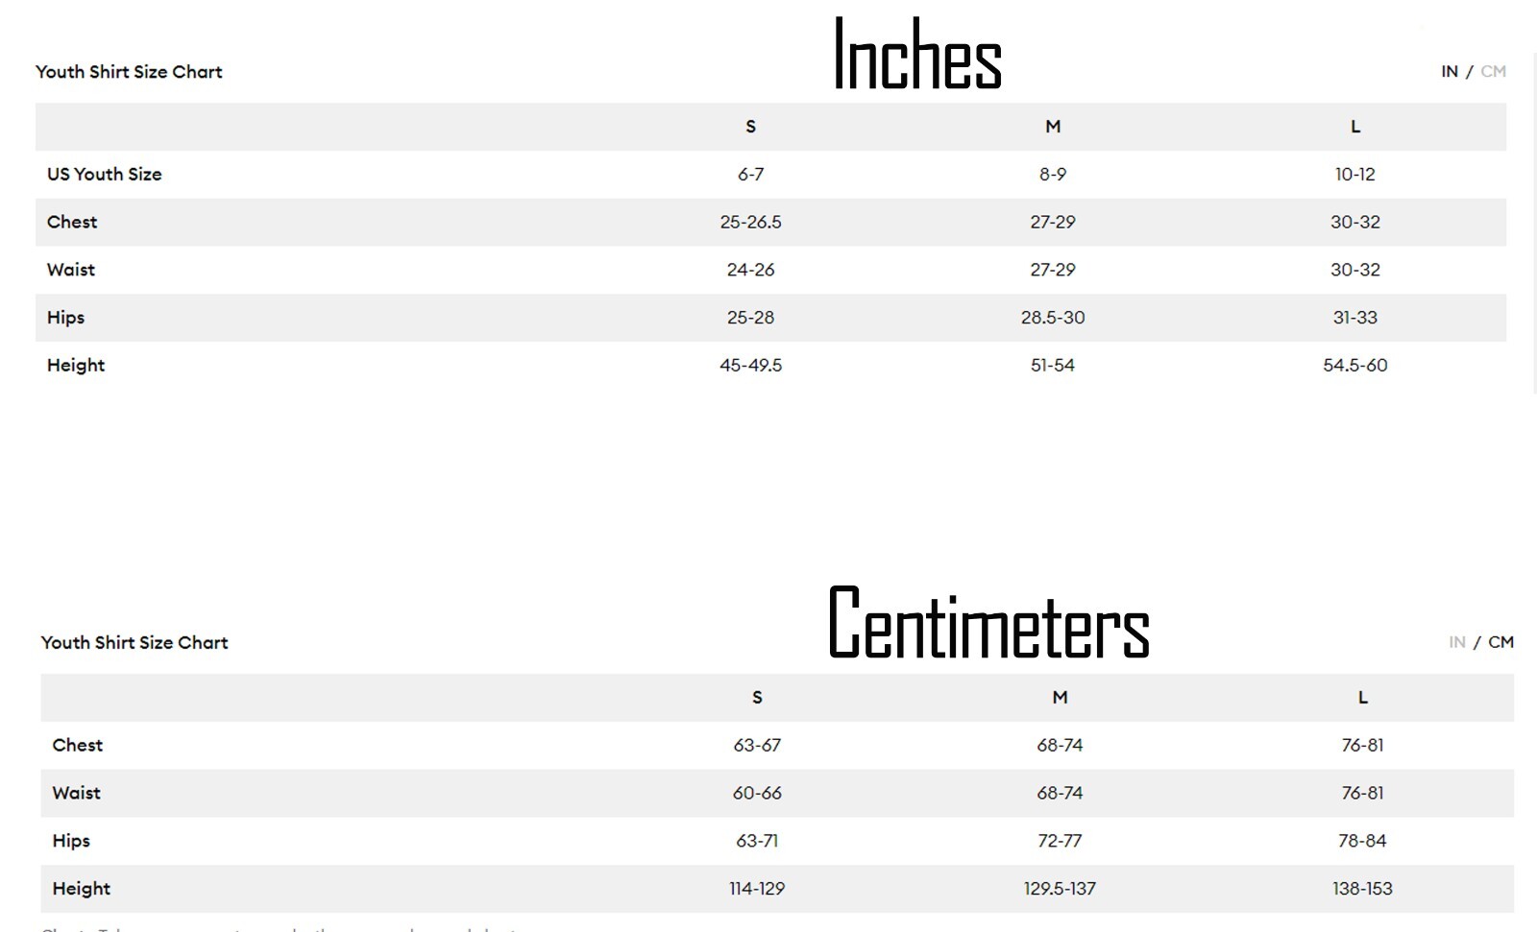This screenshot has height=932, width=1537.
Task: Select the Waist row label in centimeters chart
Action: pos(76,793)
